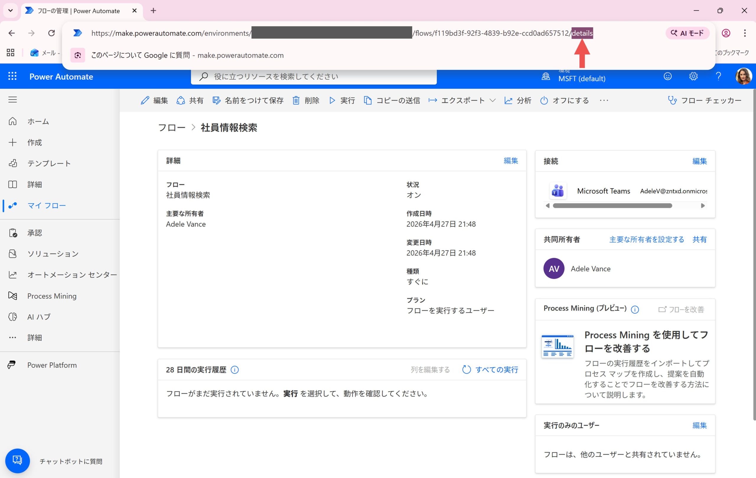756x478 pixels.
Task: Open help via the question mark icon
Action: point(718,76)
